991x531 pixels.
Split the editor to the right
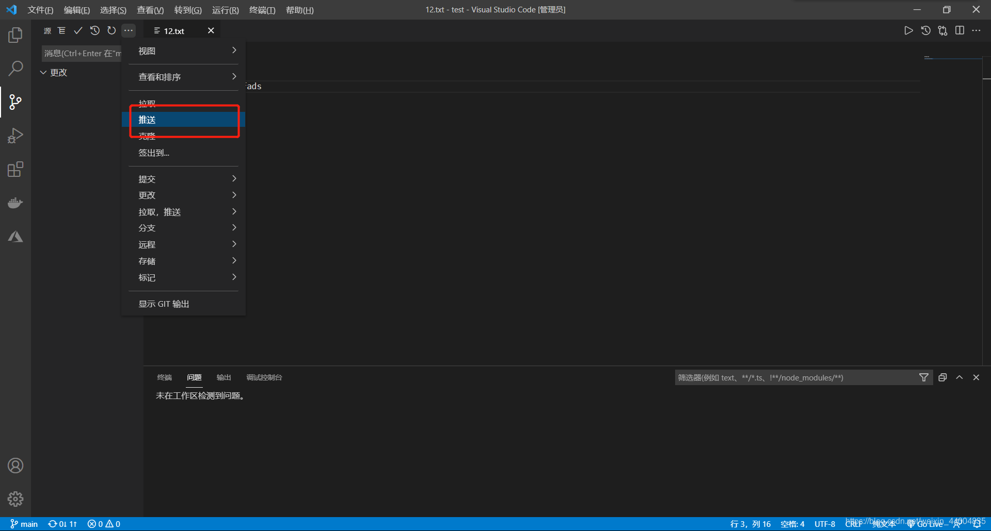(x=960, y=31)
